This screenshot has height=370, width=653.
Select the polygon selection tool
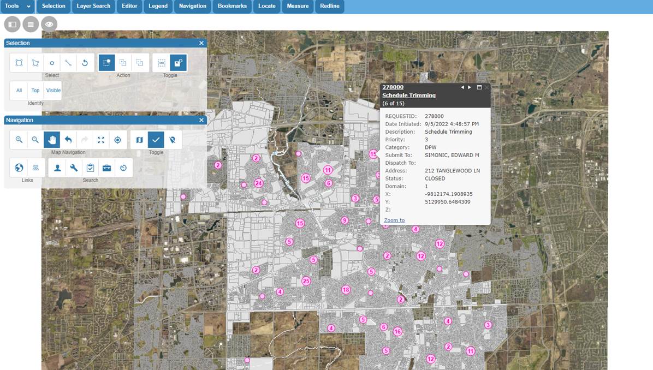point(35,62)
